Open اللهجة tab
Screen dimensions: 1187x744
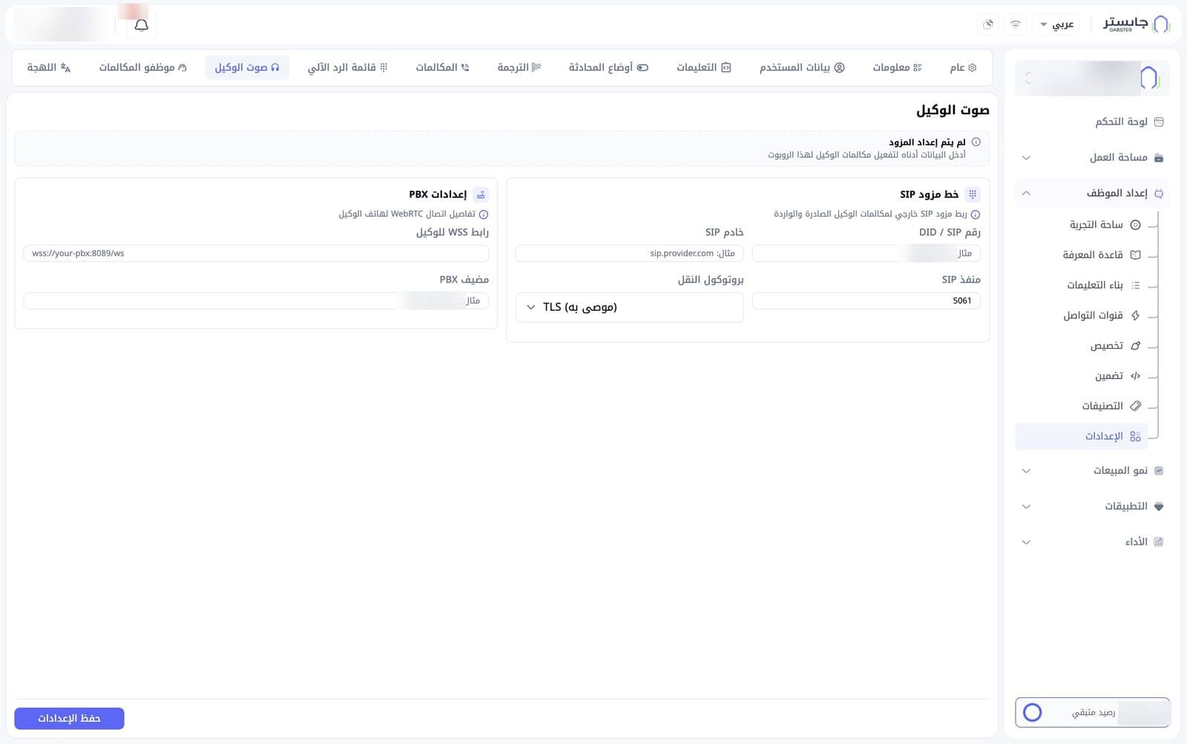click(x=49, y=68)
